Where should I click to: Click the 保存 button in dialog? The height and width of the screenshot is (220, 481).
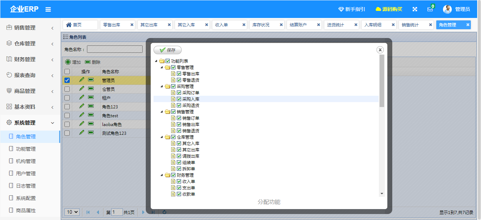tap(168, 50)
